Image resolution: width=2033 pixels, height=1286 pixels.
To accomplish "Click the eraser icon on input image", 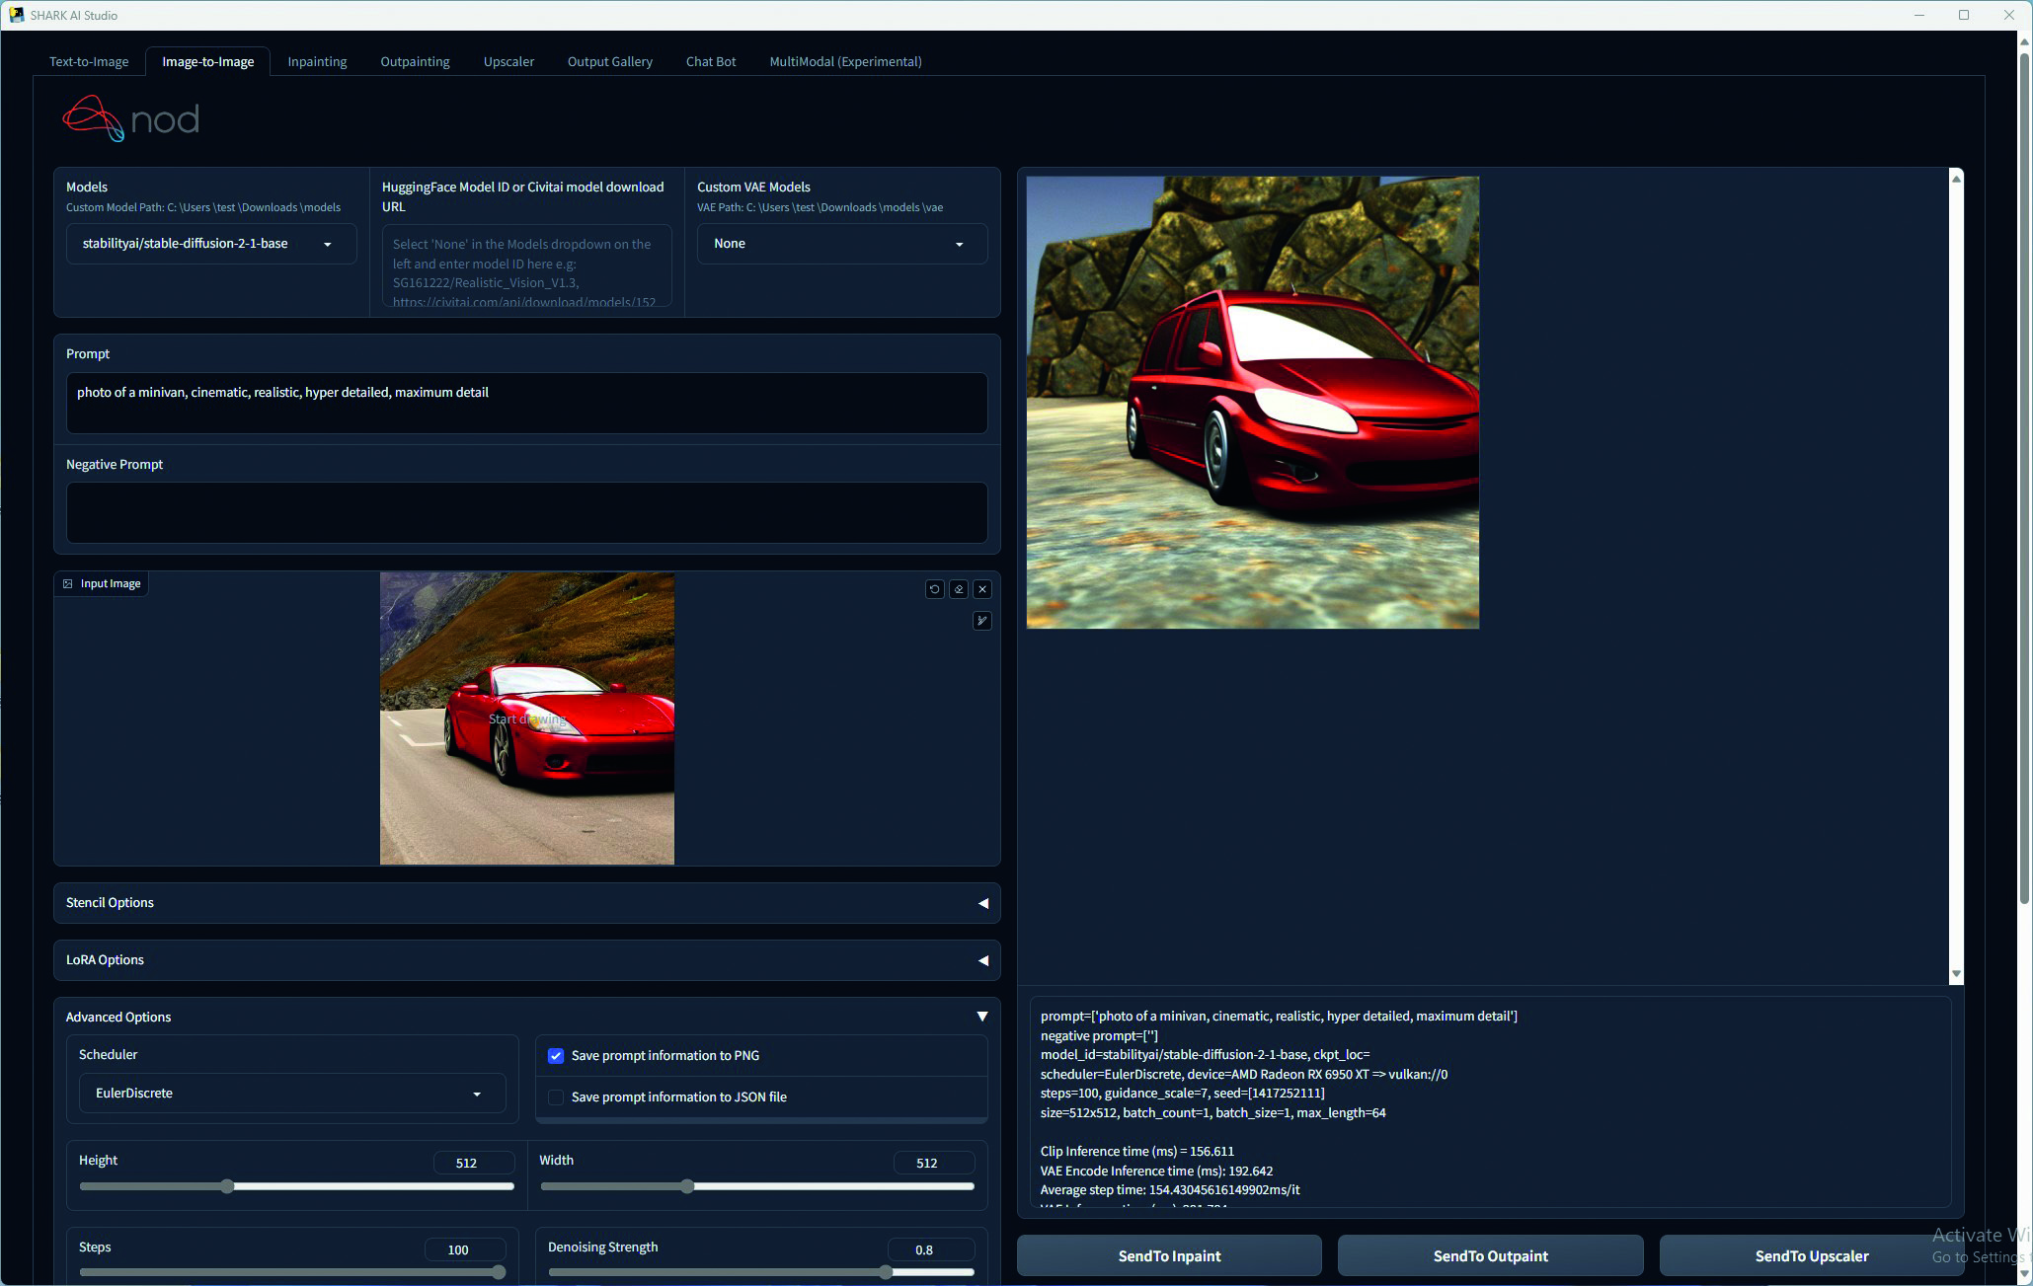I will click(959, 589).
